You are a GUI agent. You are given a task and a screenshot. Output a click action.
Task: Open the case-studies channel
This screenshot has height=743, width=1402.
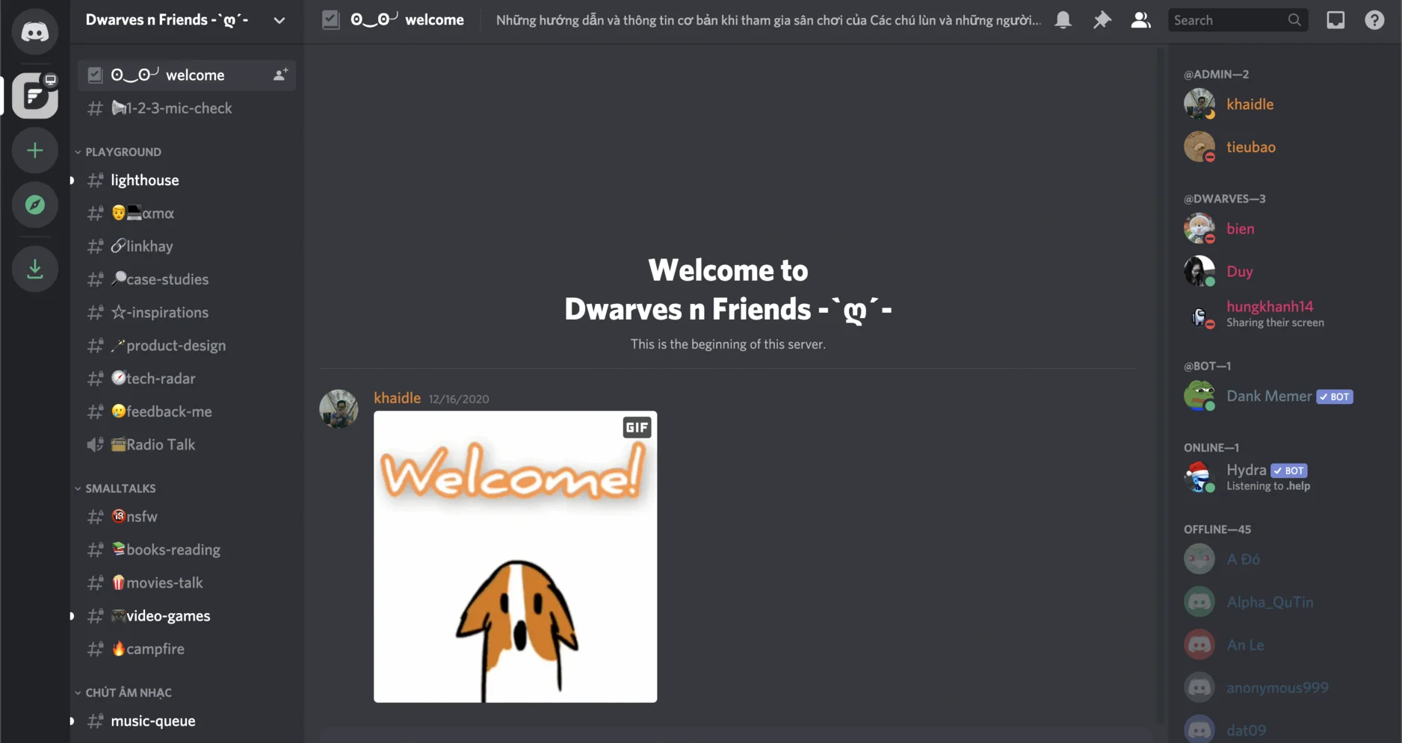point(187,279)
